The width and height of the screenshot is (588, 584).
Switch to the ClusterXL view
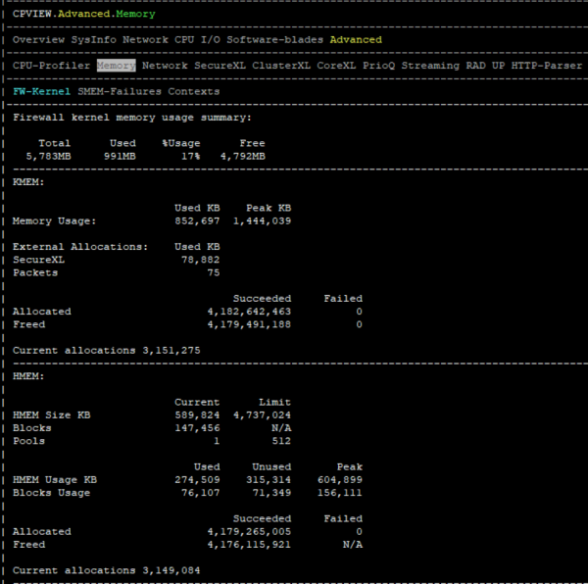click(282, 66)
